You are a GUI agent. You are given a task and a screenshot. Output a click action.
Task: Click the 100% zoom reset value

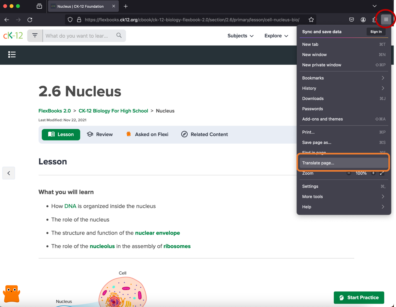[x=361, y=173]
